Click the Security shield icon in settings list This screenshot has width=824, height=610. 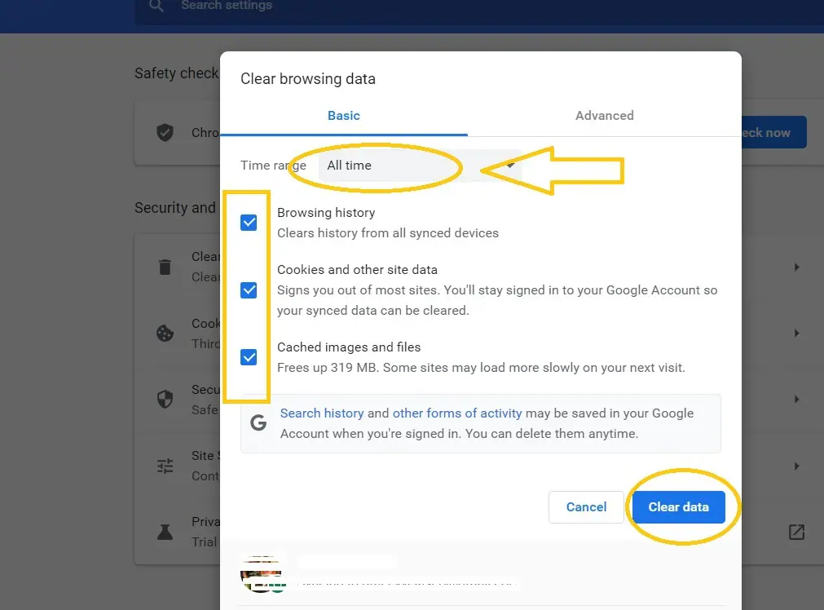165,399
